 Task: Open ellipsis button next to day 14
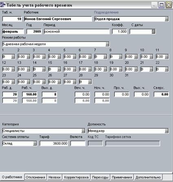coord(44,69)
